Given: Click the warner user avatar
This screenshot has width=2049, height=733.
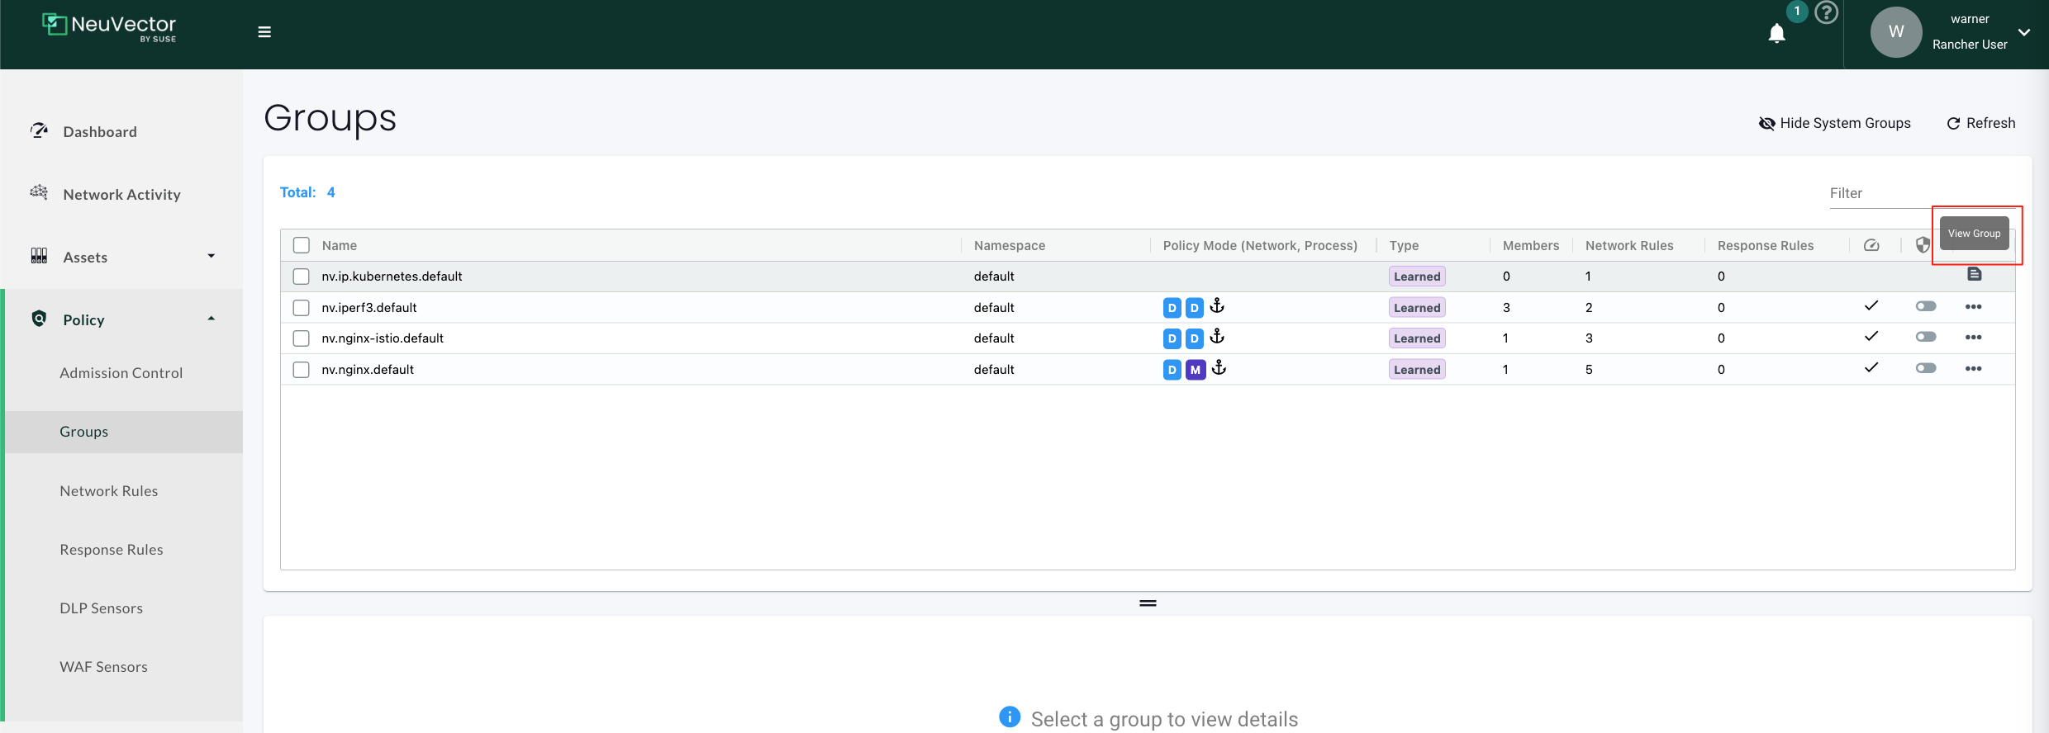Looking at the screenshot, I should tap(1895, 32).
